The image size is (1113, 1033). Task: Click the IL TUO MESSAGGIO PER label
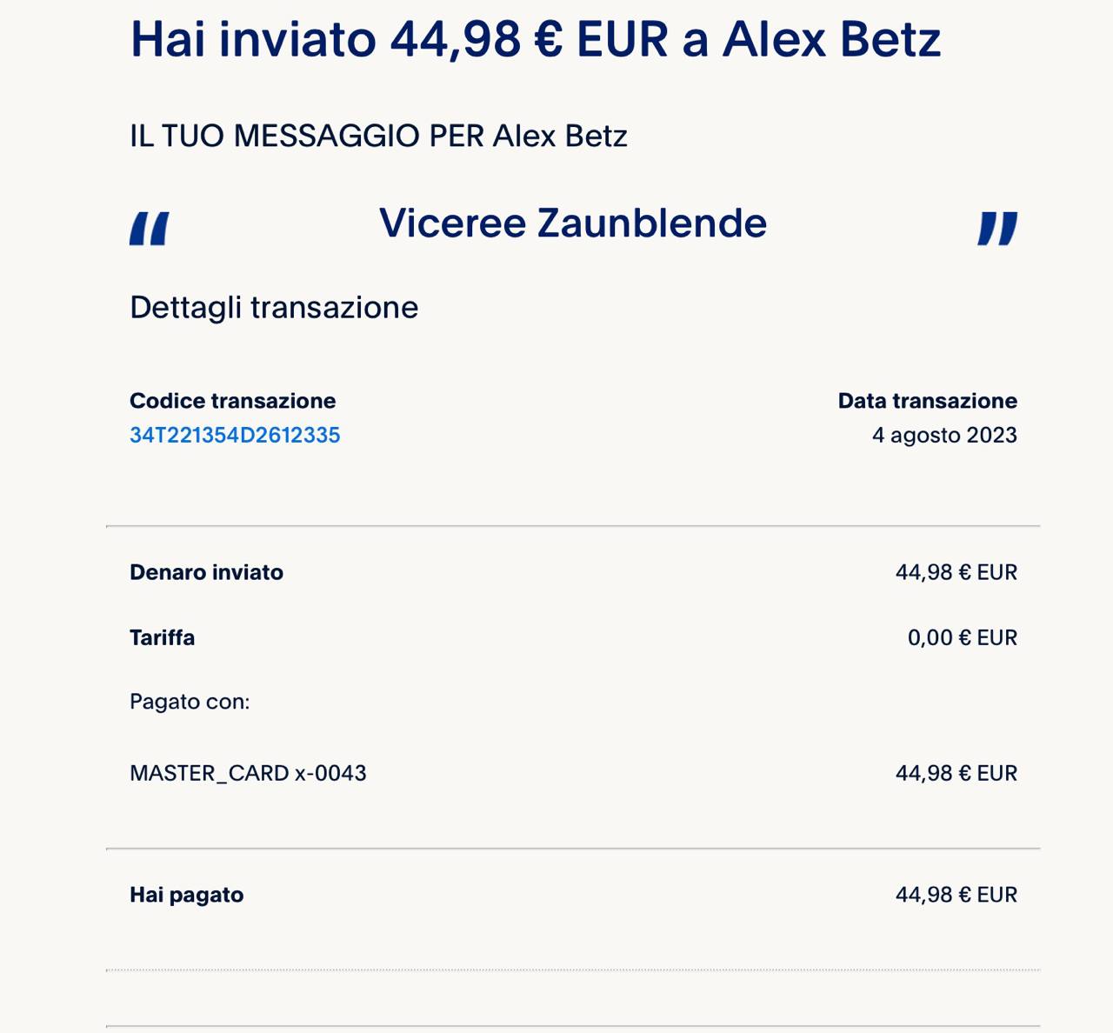tap(378, 137)
